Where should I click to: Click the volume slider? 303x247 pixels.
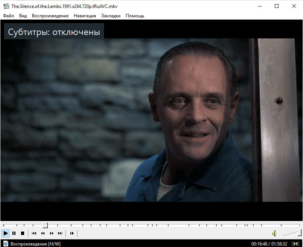click(292, 233)
